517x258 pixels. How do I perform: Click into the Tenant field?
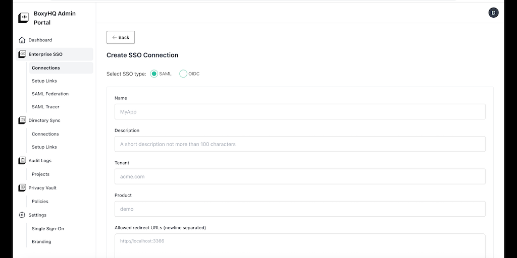point(300,176)
